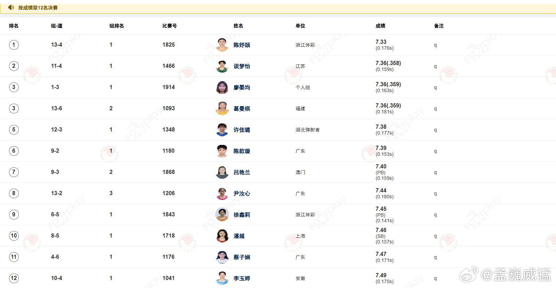Open 陈妤颉's athlete photo
Image resolution: width=556 pixels, height=288 pixels.
(222, 45)
